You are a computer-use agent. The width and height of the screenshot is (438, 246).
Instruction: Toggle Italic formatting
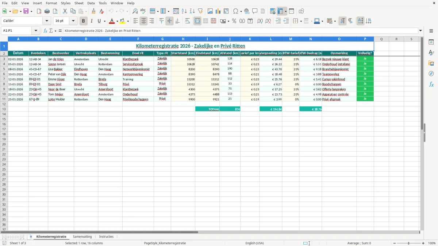tap(92, 21)
